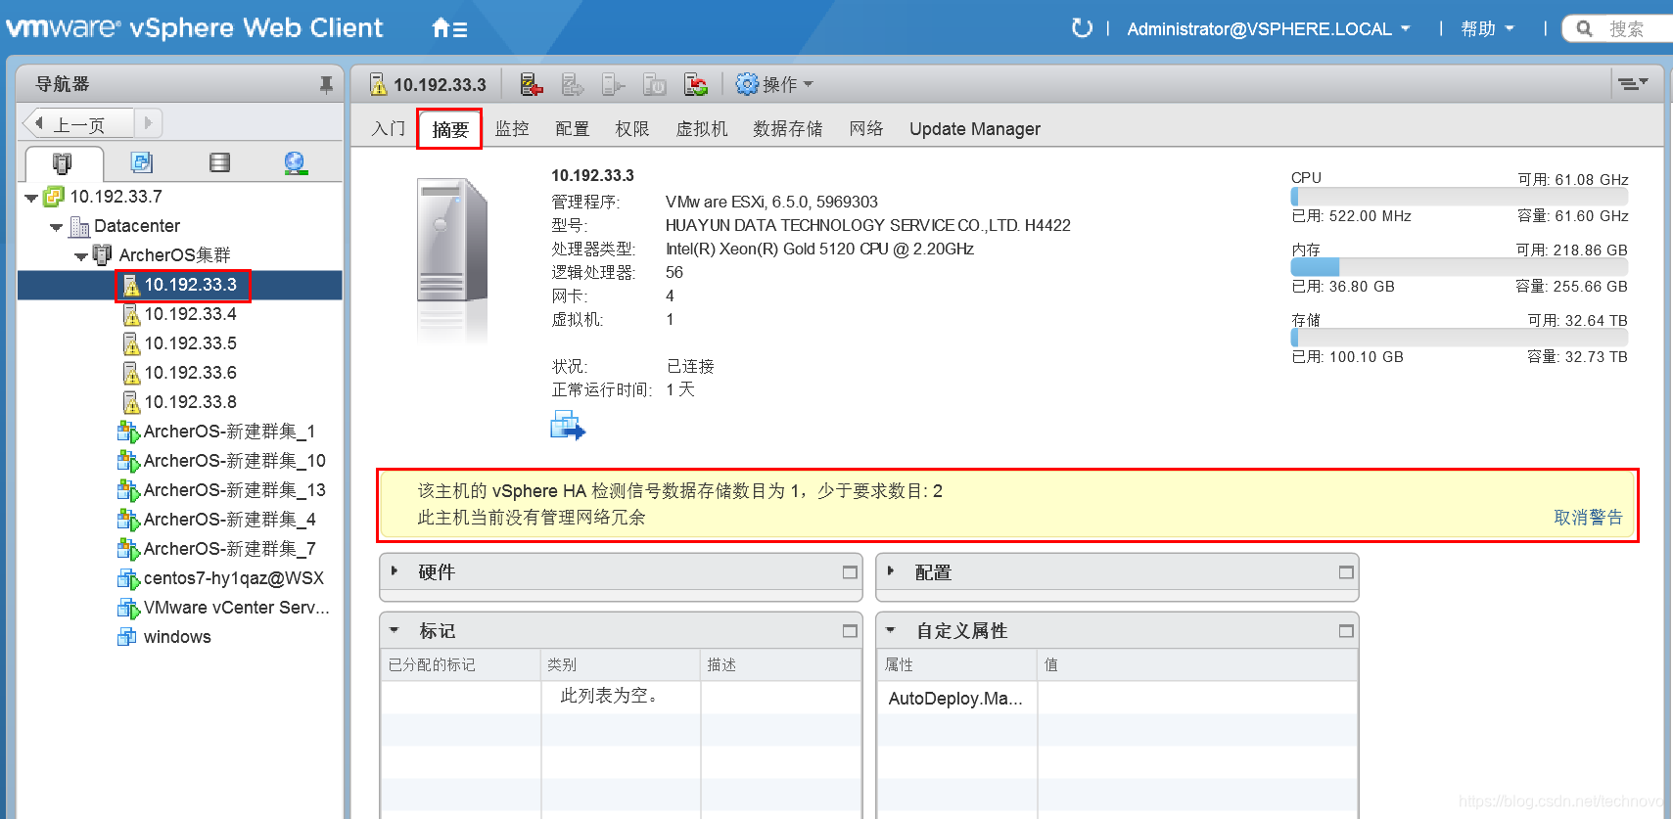Screen dimensions: 1673x819
Task: Open the 配置 tab
Action: point(573,129)
